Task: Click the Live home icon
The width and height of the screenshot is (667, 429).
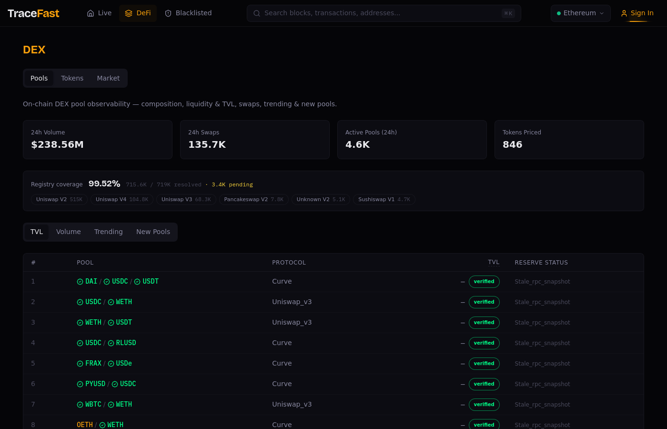Action: [x=91, y=13]
